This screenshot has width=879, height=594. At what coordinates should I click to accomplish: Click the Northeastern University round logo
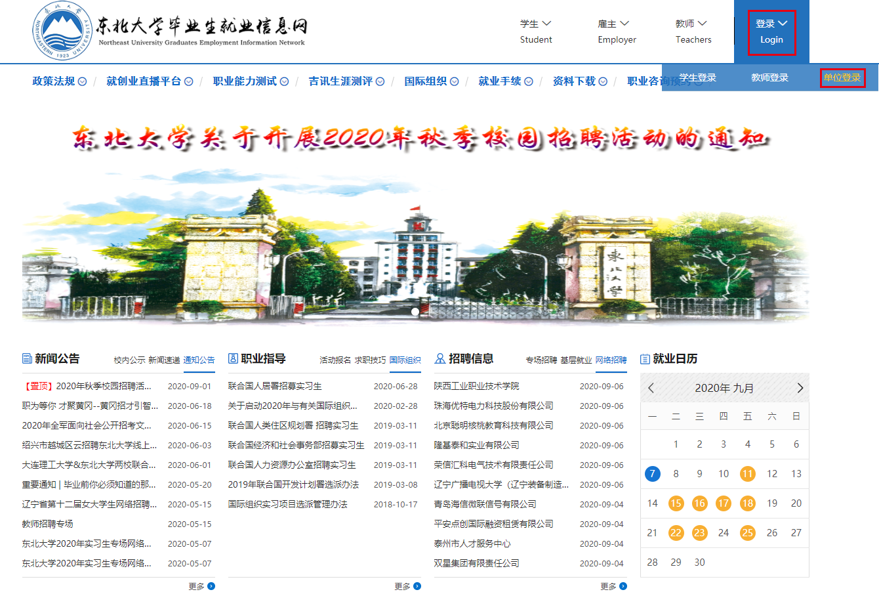point(62,30)
